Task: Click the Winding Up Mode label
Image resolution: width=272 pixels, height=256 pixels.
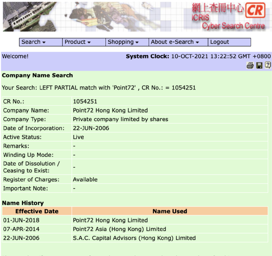Action: [x=28, y=155]
